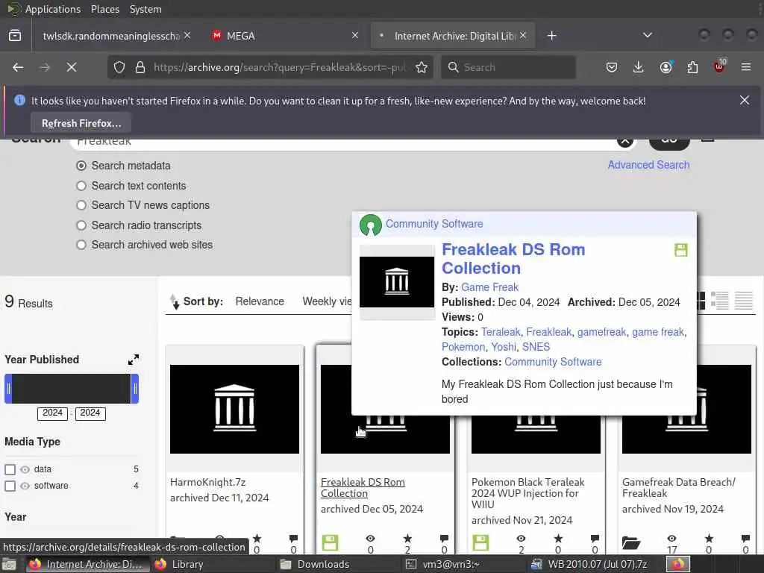Viewport: 764px width, 573px height.
Task: Select the Search archived web sites option
Action: (x=81, y=245)
